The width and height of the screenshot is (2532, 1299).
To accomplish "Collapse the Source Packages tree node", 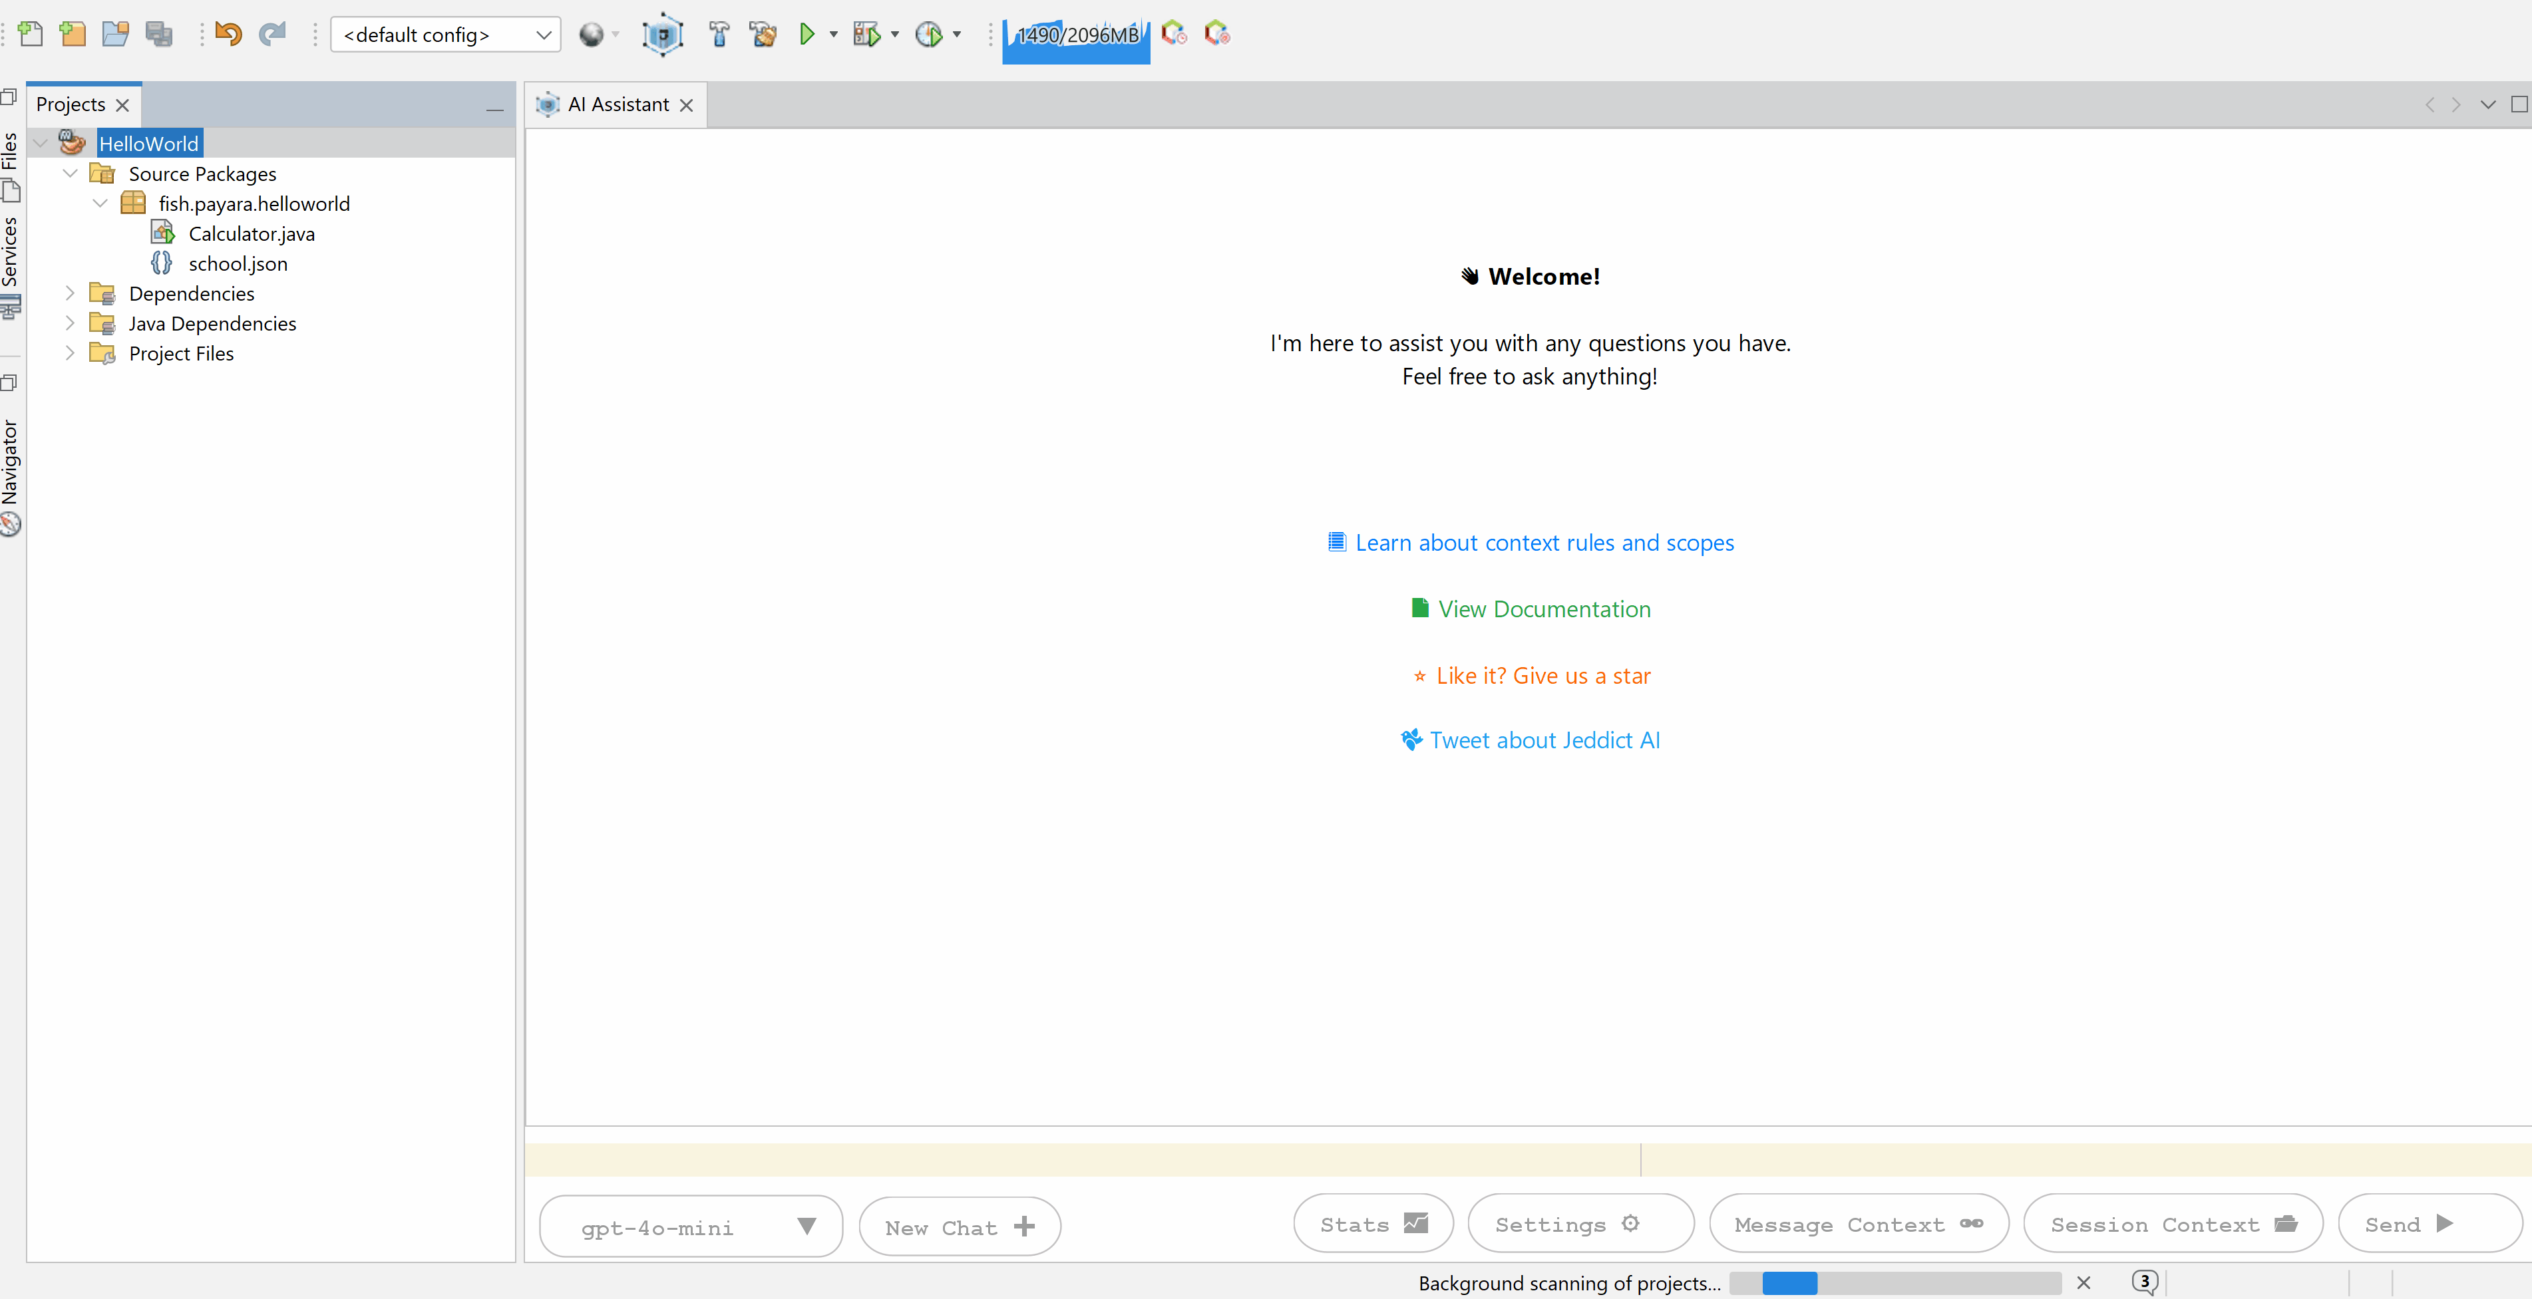I will (70, 173).
